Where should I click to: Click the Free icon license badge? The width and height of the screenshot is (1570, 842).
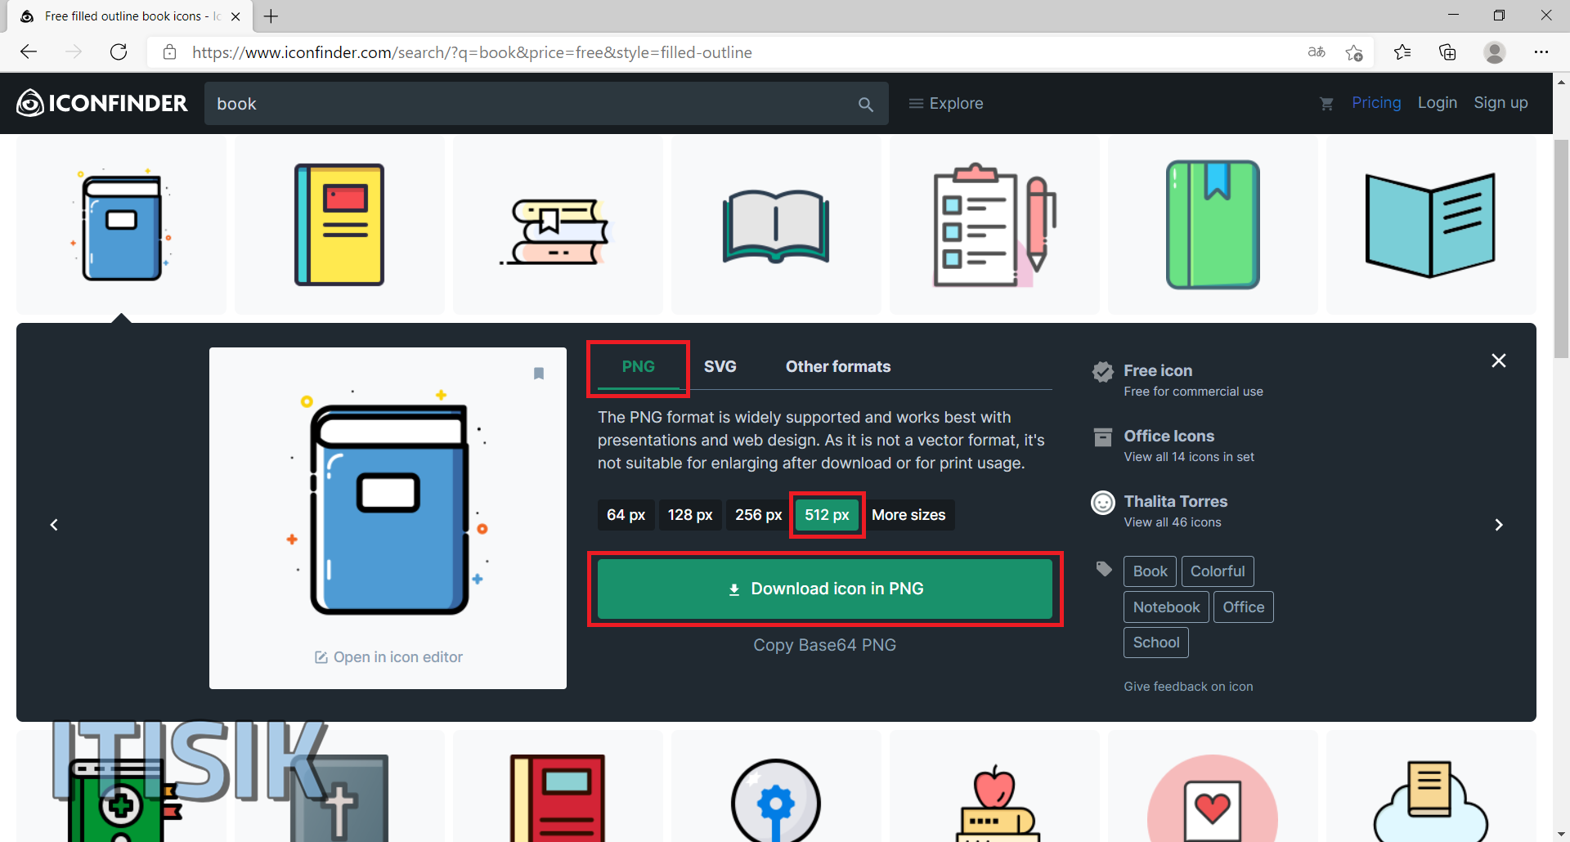[1103, 372]
